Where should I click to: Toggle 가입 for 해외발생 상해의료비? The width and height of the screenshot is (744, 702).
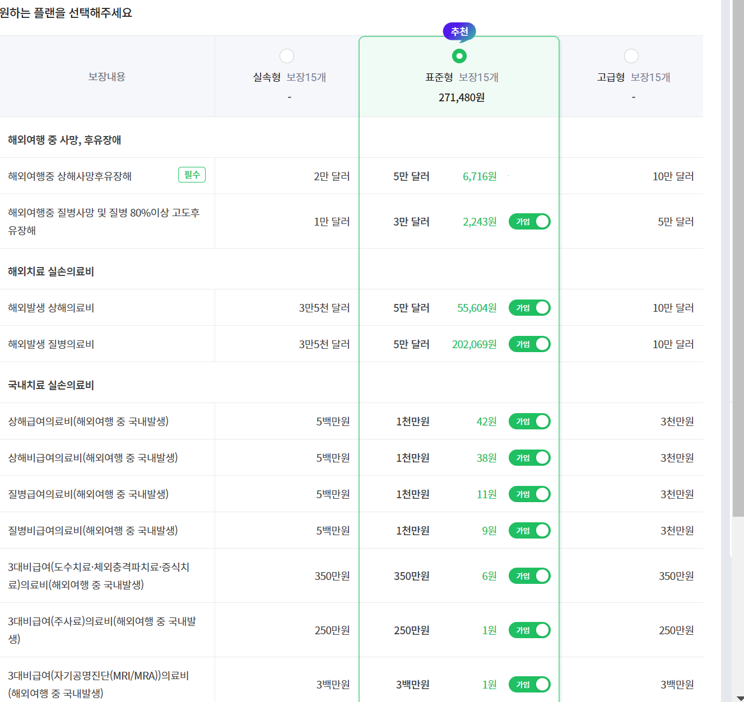tap(529, 308)
